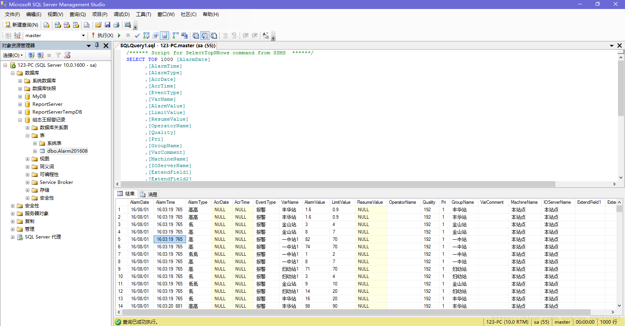Click the Parse query blue checkmark icon
This screenshot has height=326, width=625.
[x=137, y=36]
